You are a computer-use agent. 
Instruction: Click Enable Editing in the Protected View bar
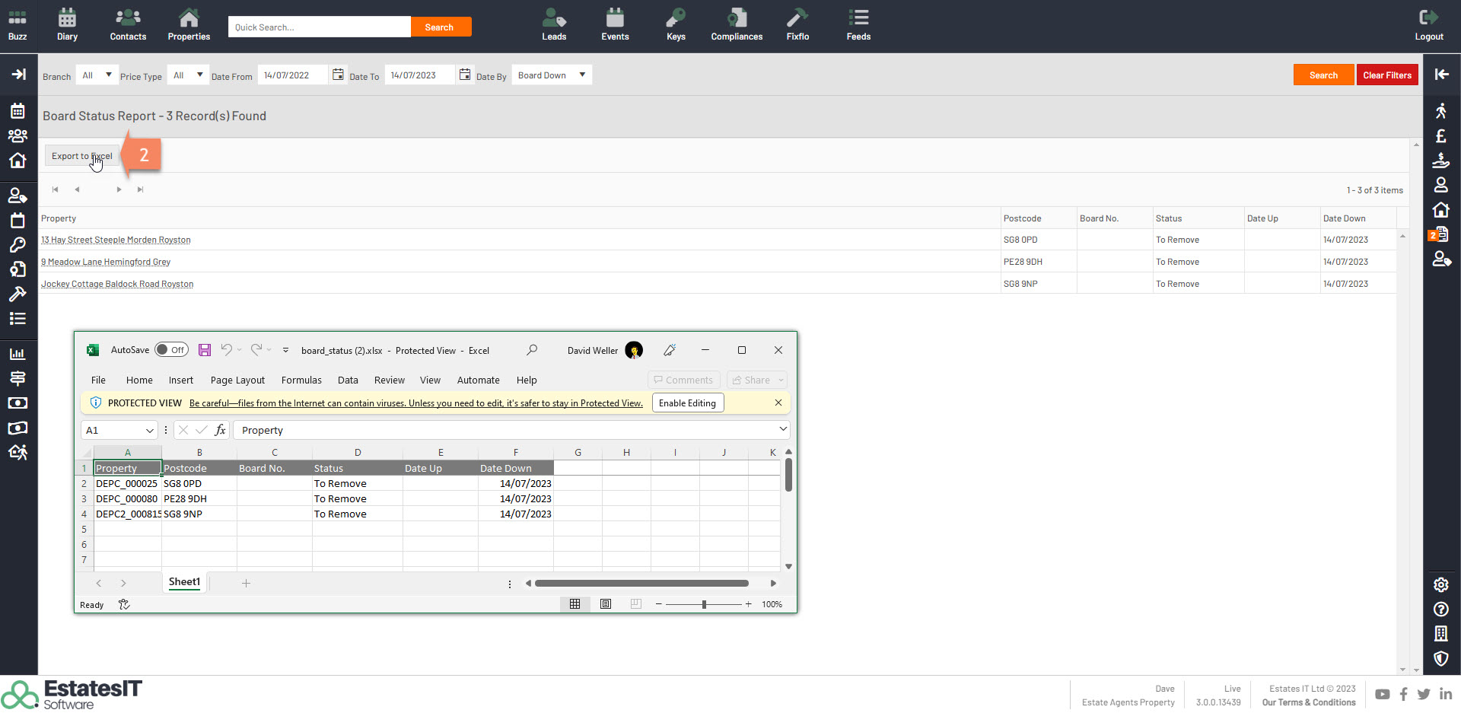pyautogui.click(x=687, y=403)
